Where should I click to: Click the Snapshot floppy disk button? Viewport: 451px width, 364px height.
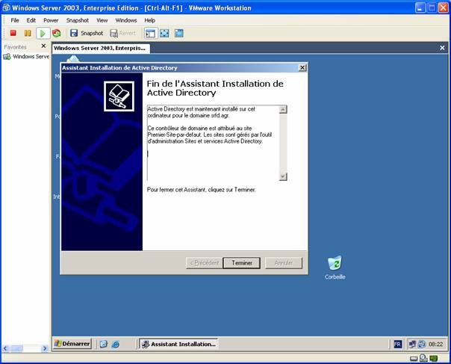pyautogui.click(x=87, y=33)
